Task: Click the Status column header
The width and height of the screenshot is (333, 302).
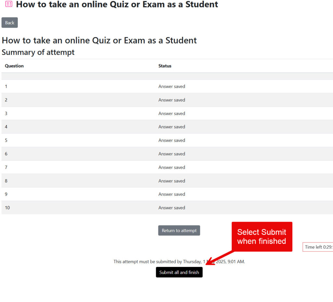Action: [x=165, y=66]
